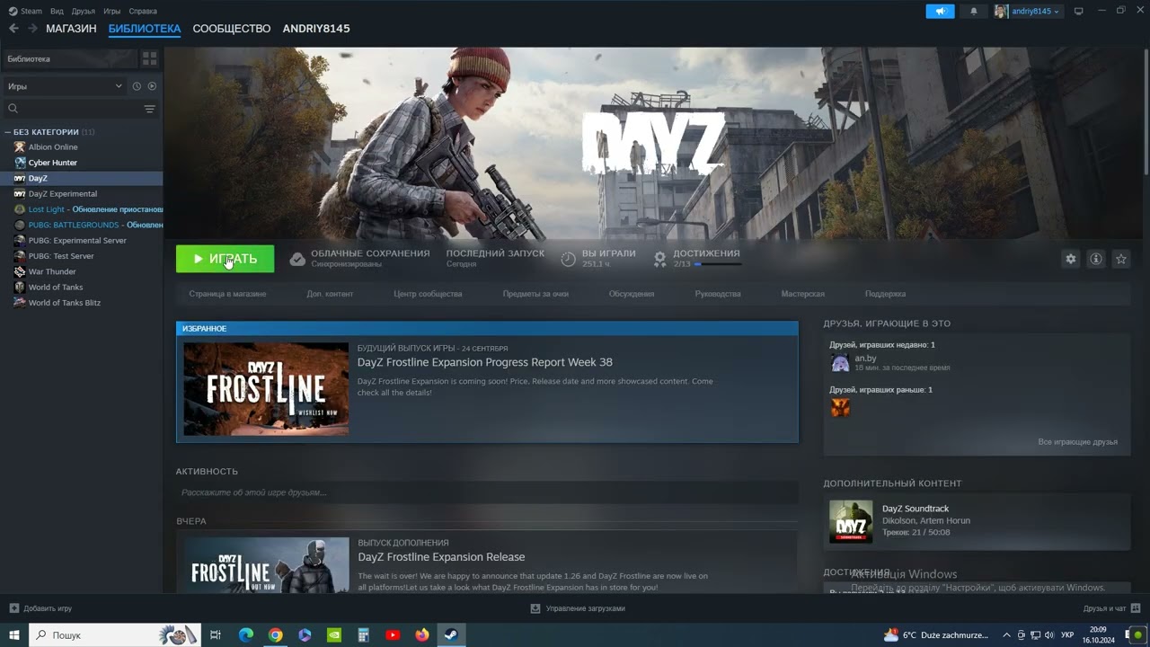Switch library to grid collections view

(x=150, y=58)
